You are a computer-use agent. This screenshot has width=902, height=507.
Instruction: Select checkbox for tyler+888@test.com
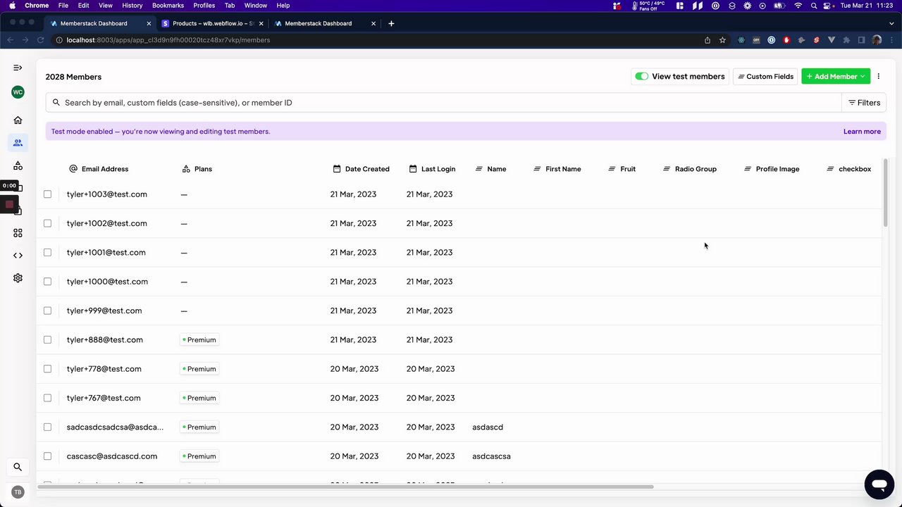pos(47,339)
